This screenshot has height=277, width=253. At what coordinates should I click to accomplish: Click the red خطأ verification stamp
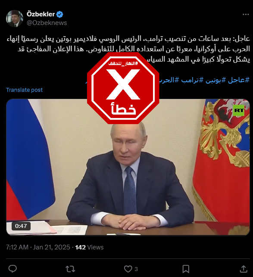coord(123,88)
